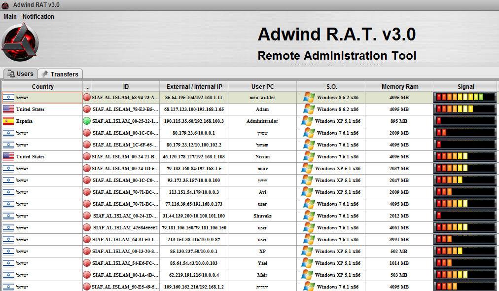Switch to the Users tab

[x=20, y=74]
